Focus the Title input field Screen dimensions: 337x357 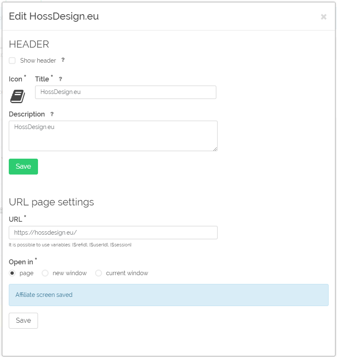click(x=125, y=92)
